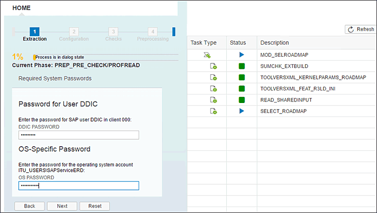This screenshot has width=377, height=213.
Task: Select roadmap step 1 Extraction
Action: (35, 32)
